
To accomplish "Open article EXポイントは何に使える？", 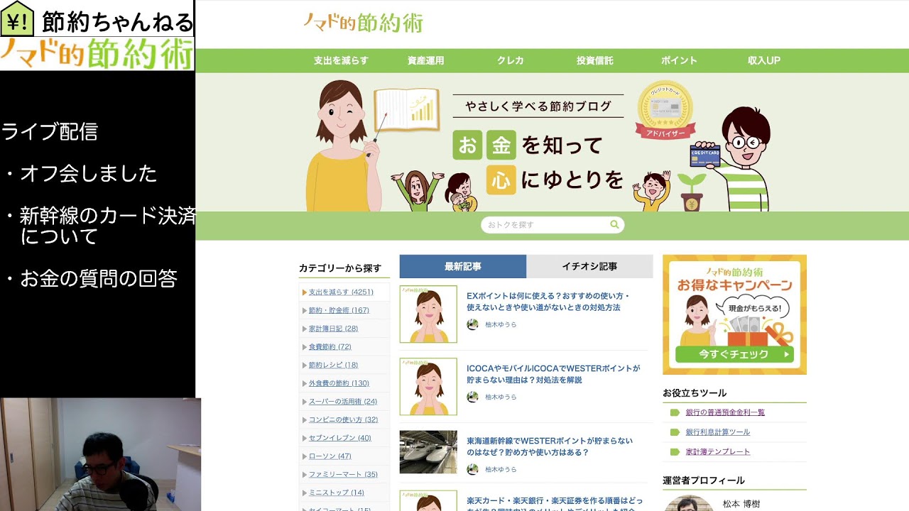I will tap(548, 302).
